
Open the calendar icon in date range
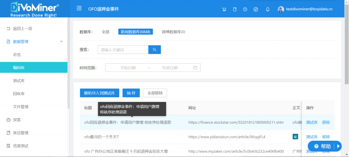195,68
